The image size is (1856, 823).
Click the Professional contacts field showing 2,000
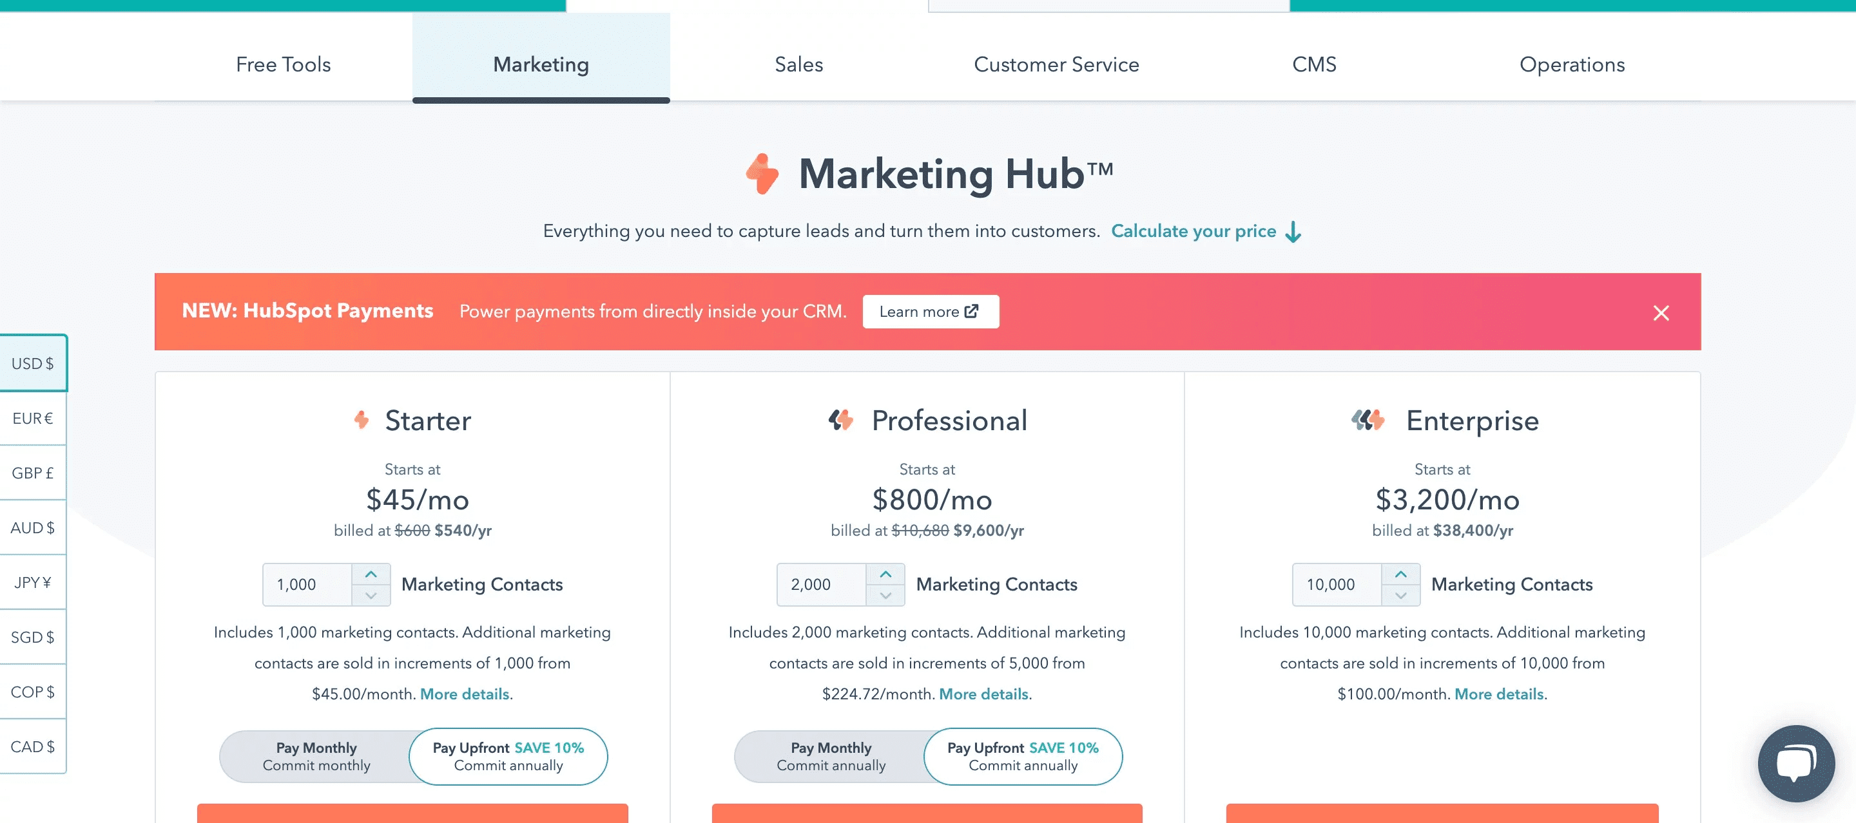[822, 585]
